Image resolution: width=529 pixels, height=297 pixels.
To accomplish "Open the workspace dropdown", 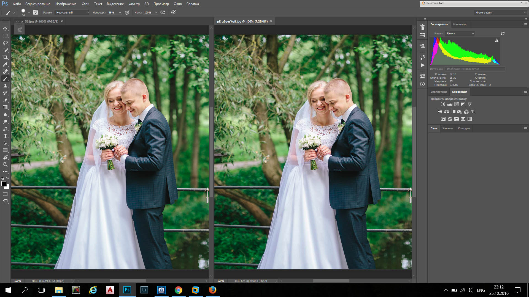I will click(x=500, y=12).
